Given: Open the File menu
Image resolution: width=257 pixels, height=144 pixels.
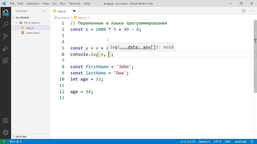Looking at the screenshot, I should (12, 4).
